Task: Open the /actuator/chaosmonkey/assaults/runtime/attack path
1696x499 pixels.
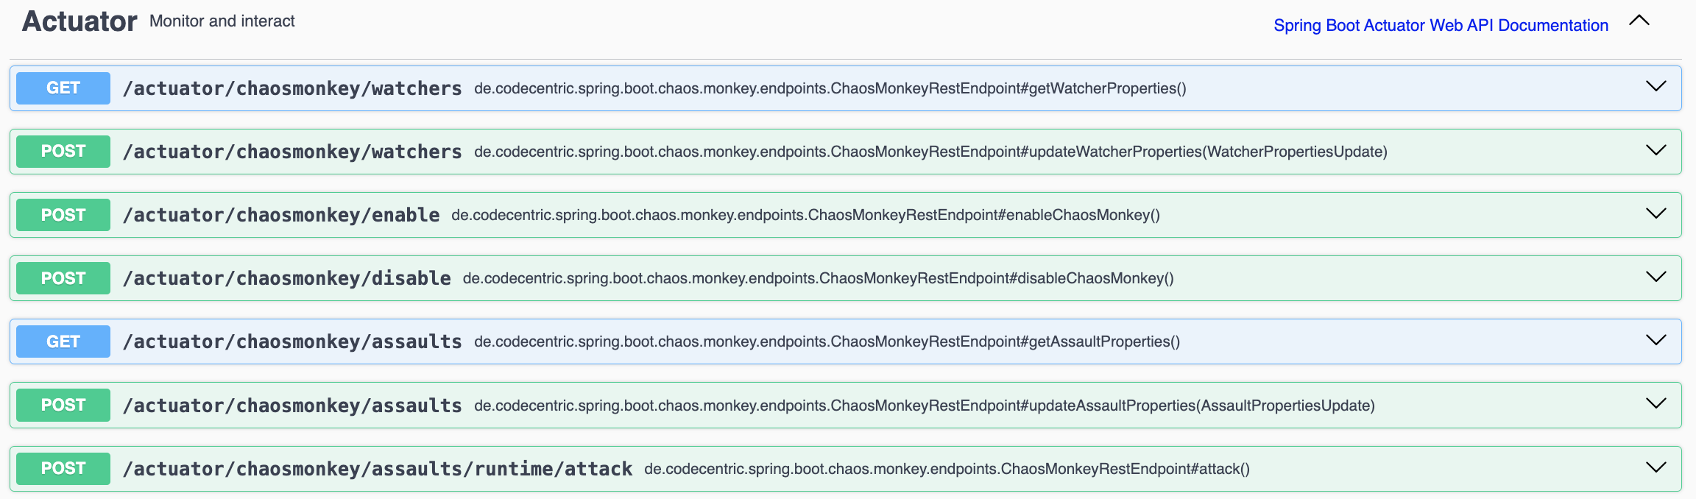Action: click(x=378, y=469)
